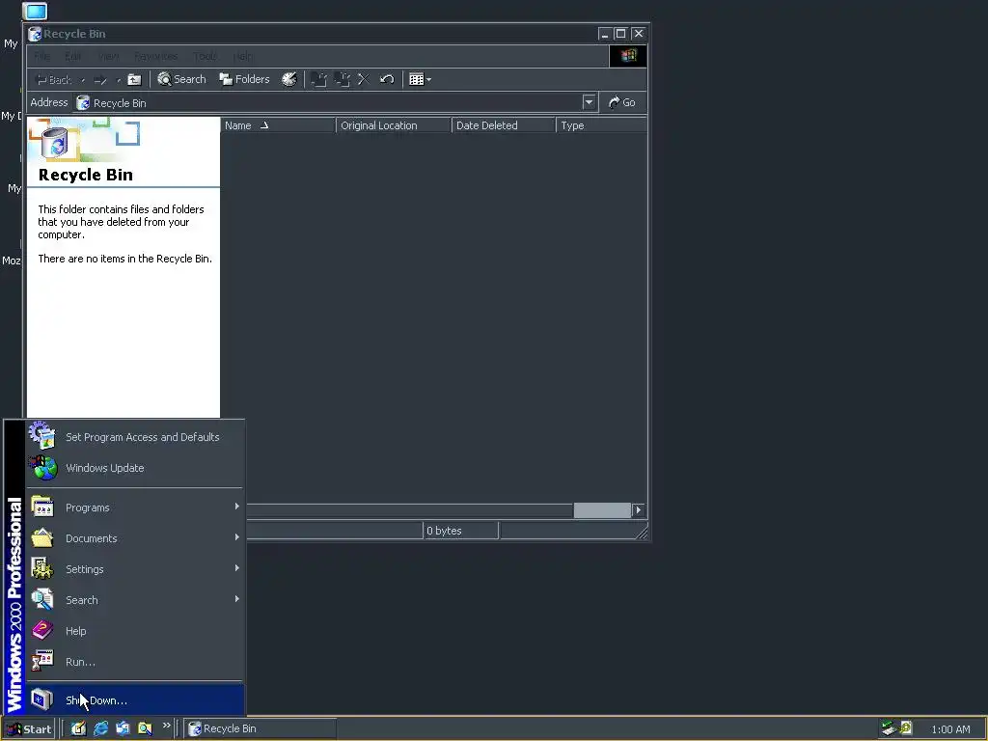Image resolution: width=988 pixels, height=741 pixels.
Task: Click the Recycle Bin taskbar button
Action: point(260,729)
